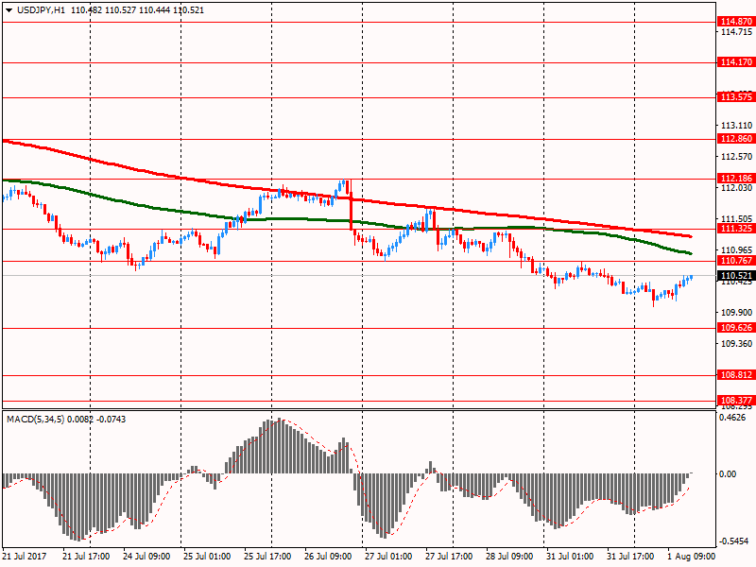756x567 pixels.
Task: Select the 112.030 price scale value
Action: [736, 188]
